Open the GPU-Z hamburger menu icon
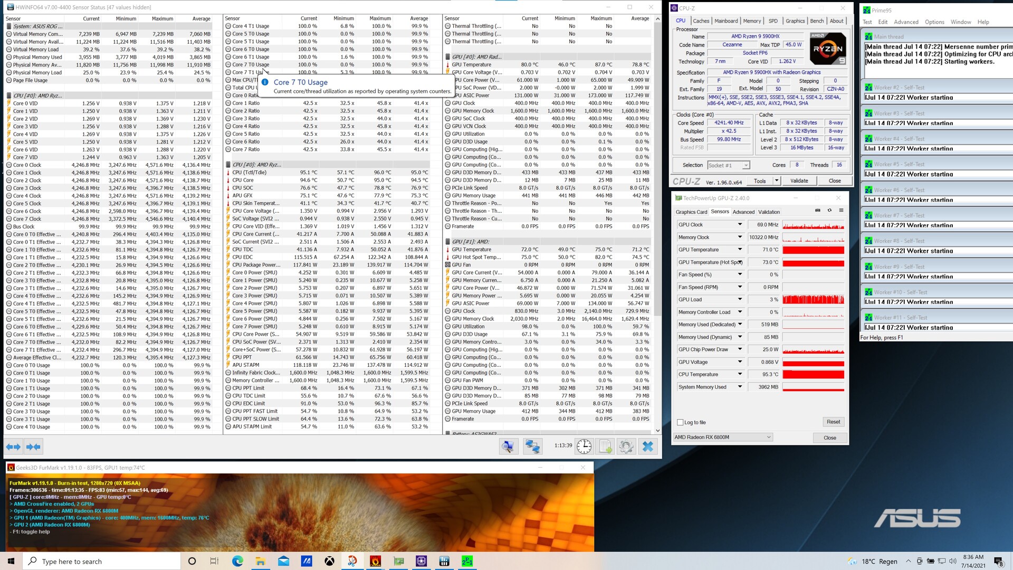The height and width of the screenshot is (570, 1013). tap(841, 211)
